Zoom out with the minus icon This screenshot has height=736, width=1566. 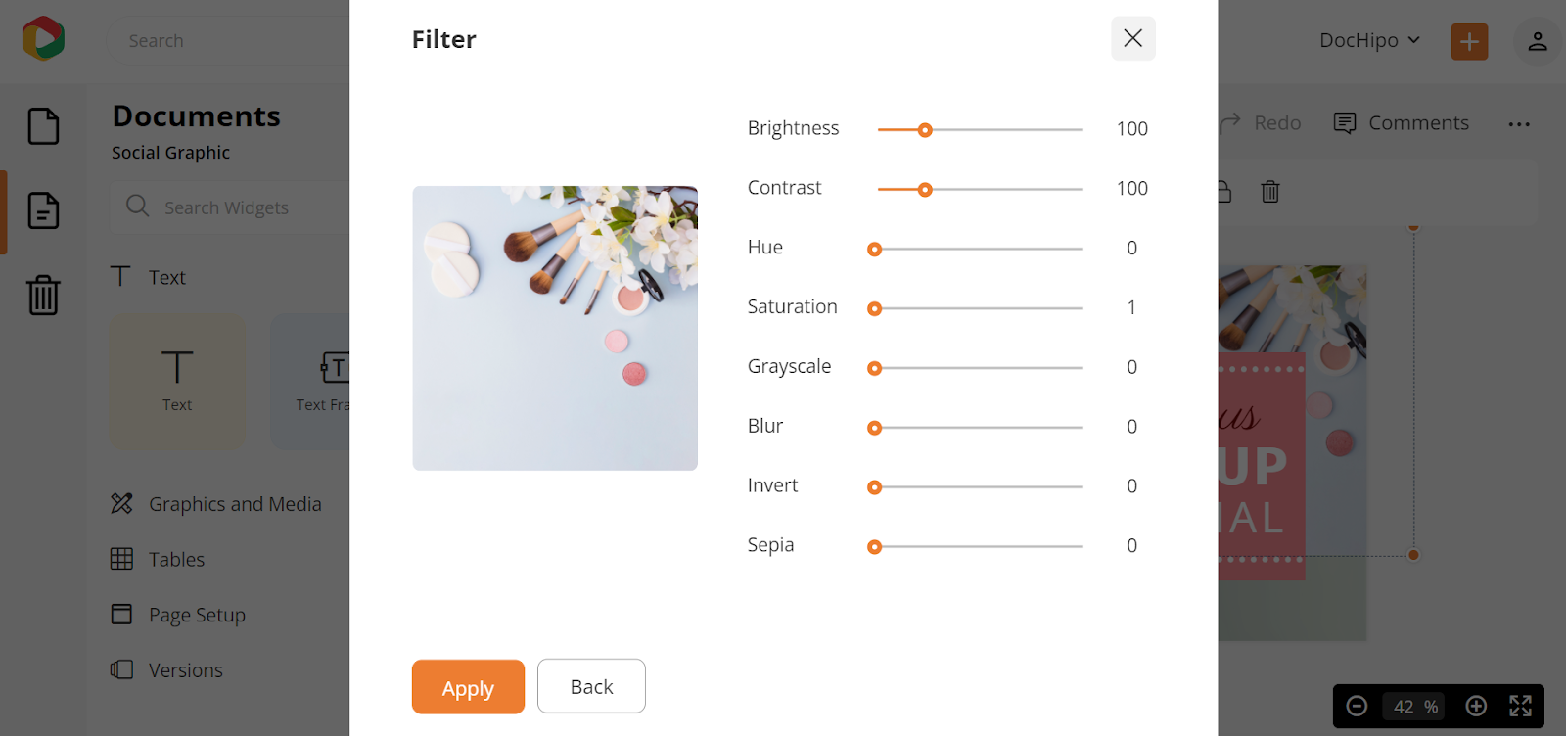tap(1357, 706)
